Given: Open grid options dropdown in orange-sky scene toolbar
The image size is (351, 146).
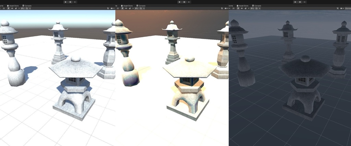Looking at the screenshot, I should pyautogui.click(x=144, y=8).
